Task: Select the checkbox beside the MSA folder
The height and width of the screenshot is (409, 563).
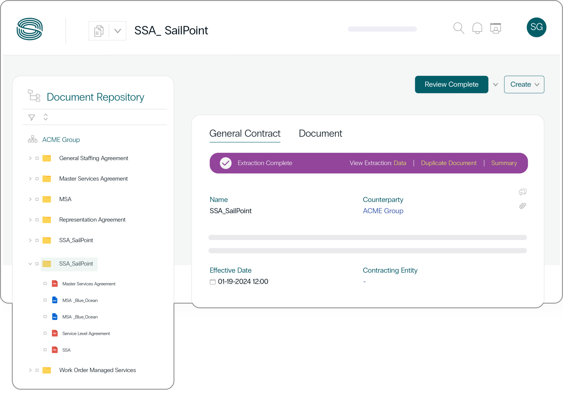Action: click(37, 199)
